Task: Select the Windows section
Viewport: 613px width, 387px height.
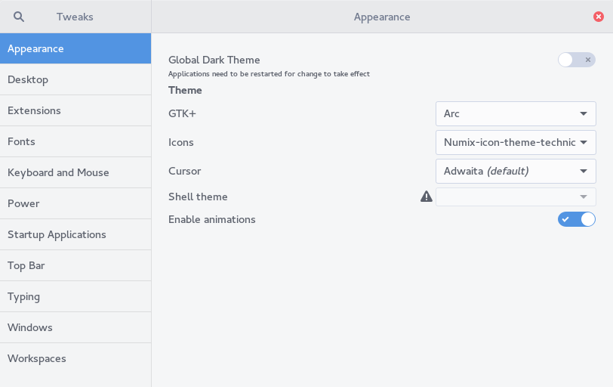Action: click(75, 327)
